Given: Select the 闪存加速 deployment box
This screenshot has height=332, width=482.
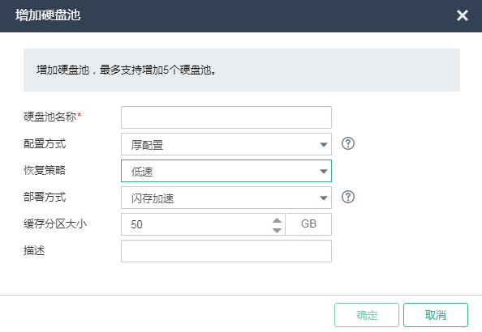Looking at the screenshot, I should coord(226,198).
